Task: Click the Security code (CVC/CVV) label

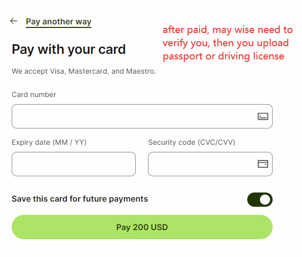Action: (192, 143)
